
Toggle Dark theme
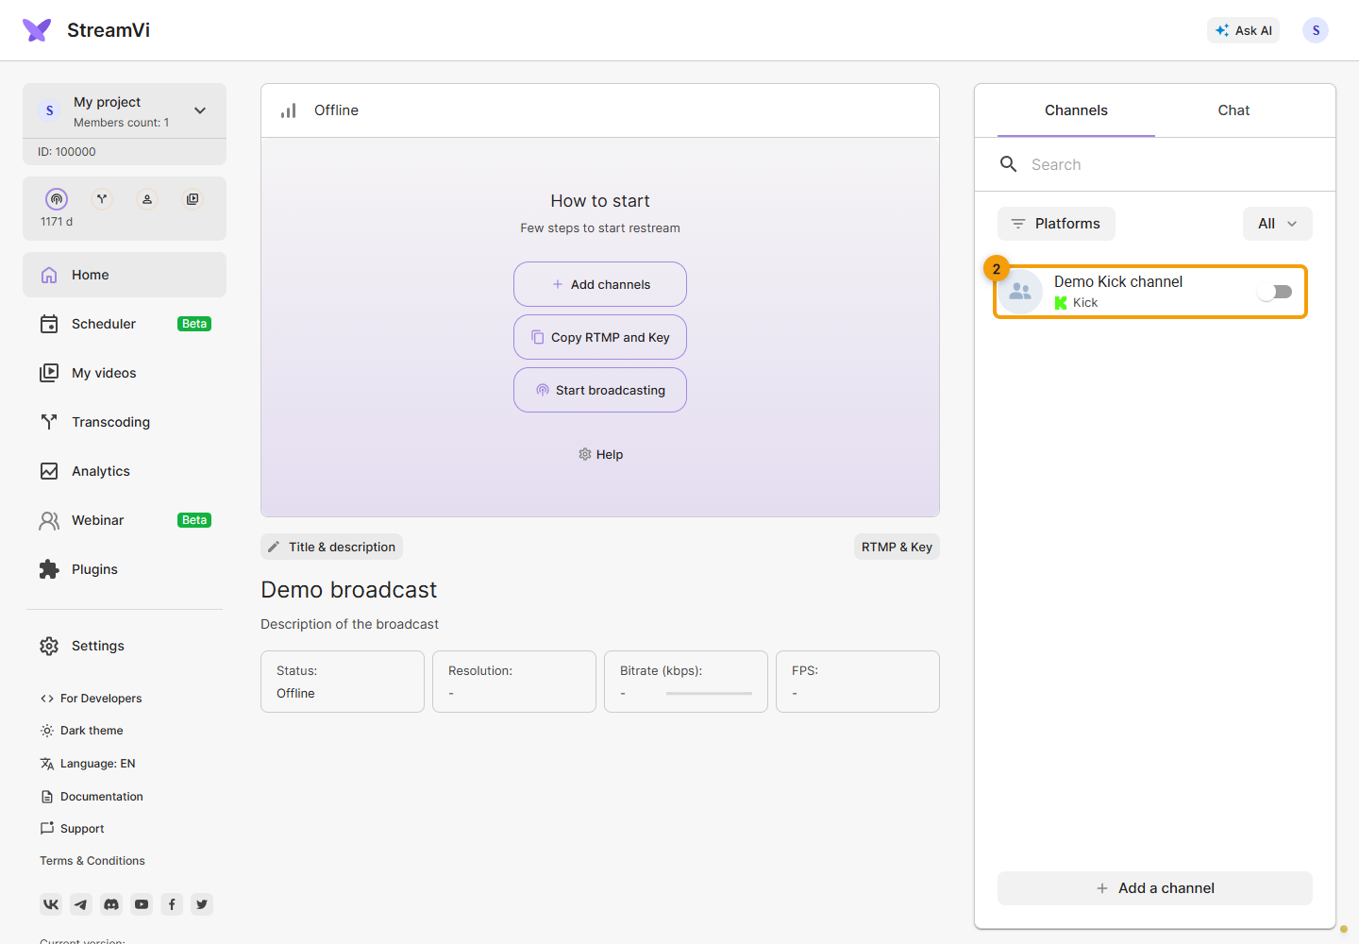point(81,731)
